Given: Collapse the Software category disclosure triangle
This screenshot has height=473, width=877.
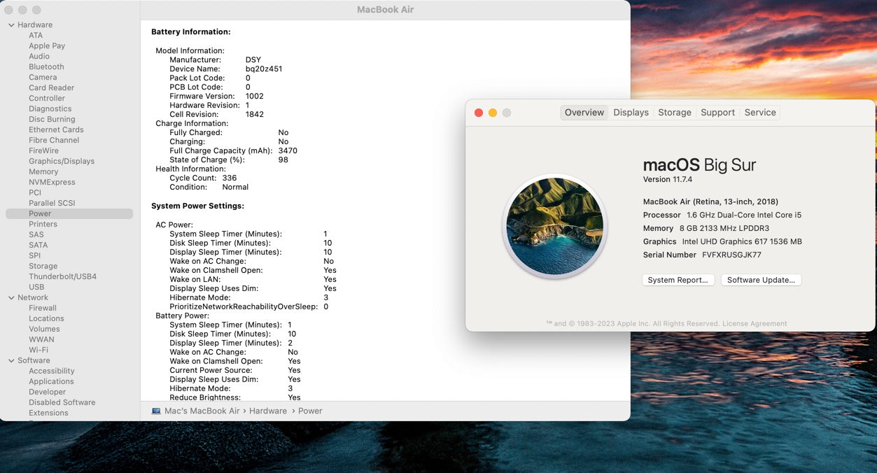Looking at the screenshot, I should click(x=11, y=361).
